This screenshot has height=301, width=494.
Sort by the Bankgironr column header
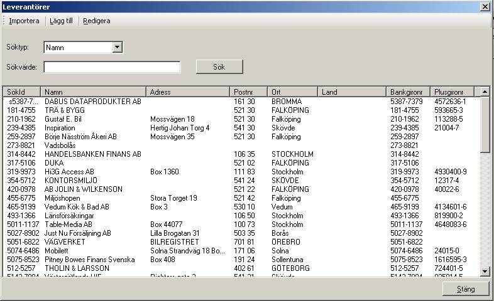[x=408, y=92]
